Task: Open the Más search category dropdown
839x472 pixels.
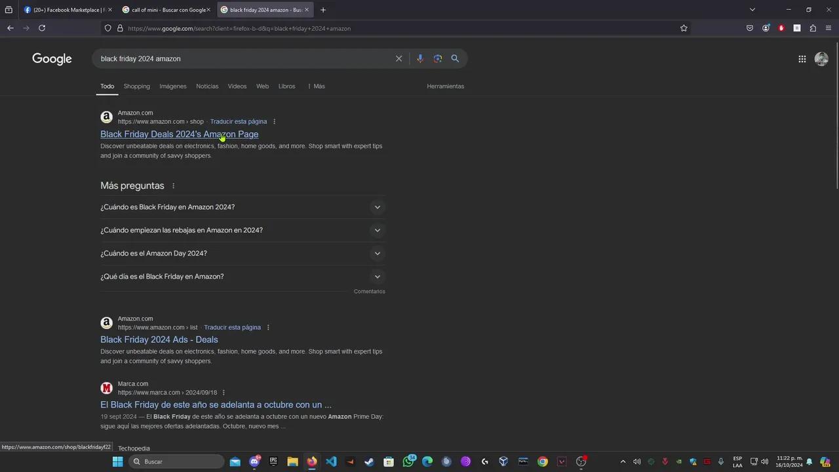Action: tap(317, 86)
